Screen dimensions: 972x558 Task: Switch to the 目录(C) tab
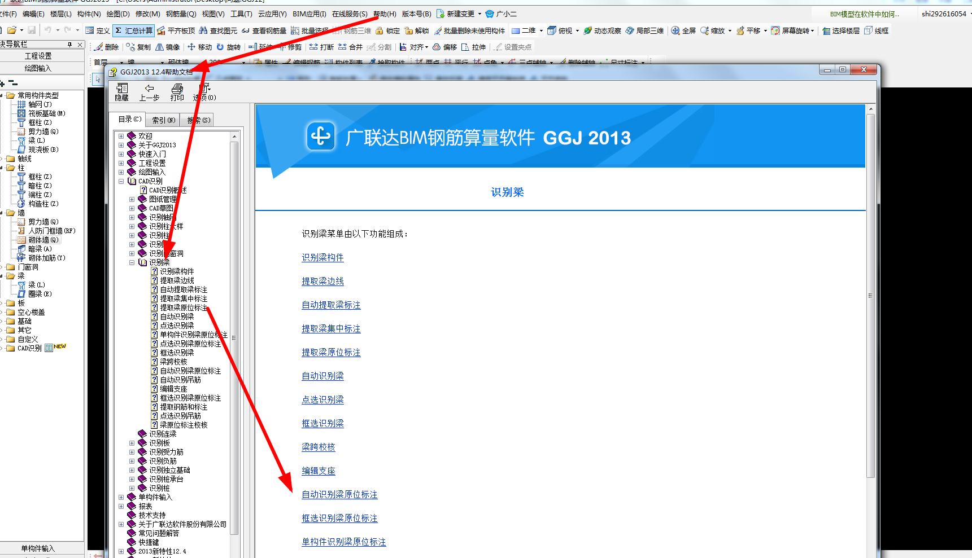point(130,119)
